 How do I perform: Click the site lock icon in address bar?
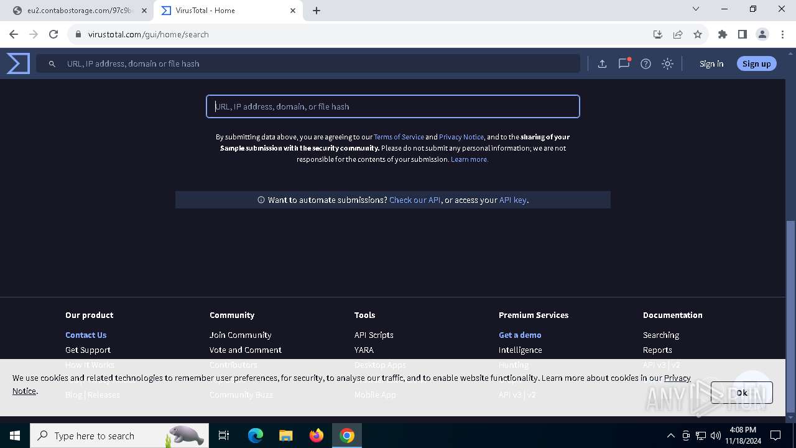click(78, 34)
